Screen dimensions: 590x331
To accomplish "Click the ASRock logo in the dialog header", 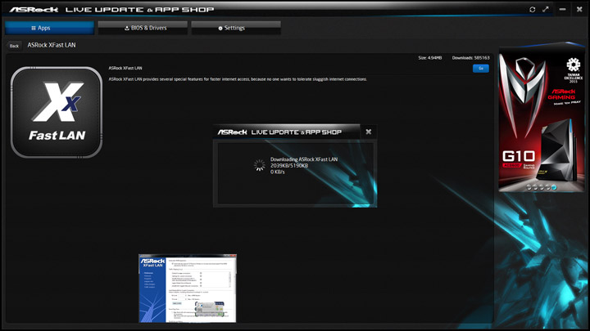I will [232, 132].
